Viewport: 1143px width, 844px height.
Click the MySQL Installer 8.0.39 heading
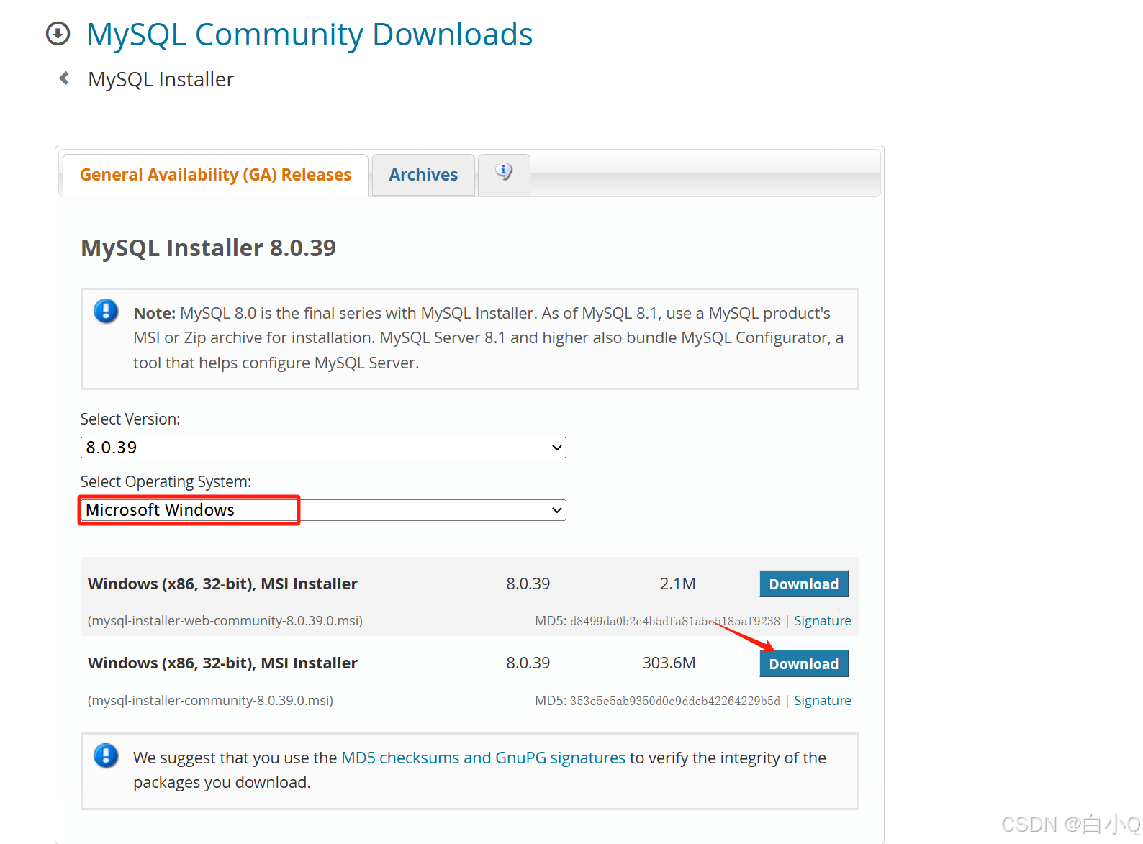tap(208, 248)
